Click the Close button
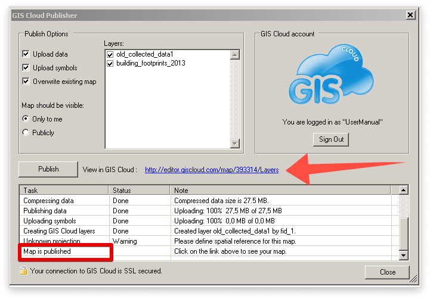The height and width of the screenshot is (299, 430). 387,272
